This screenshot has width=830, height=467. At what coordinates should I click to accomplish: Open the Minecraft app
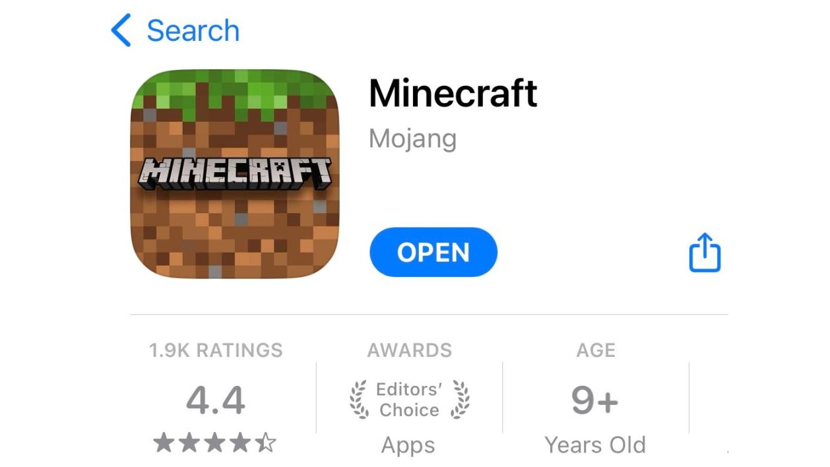433,252
